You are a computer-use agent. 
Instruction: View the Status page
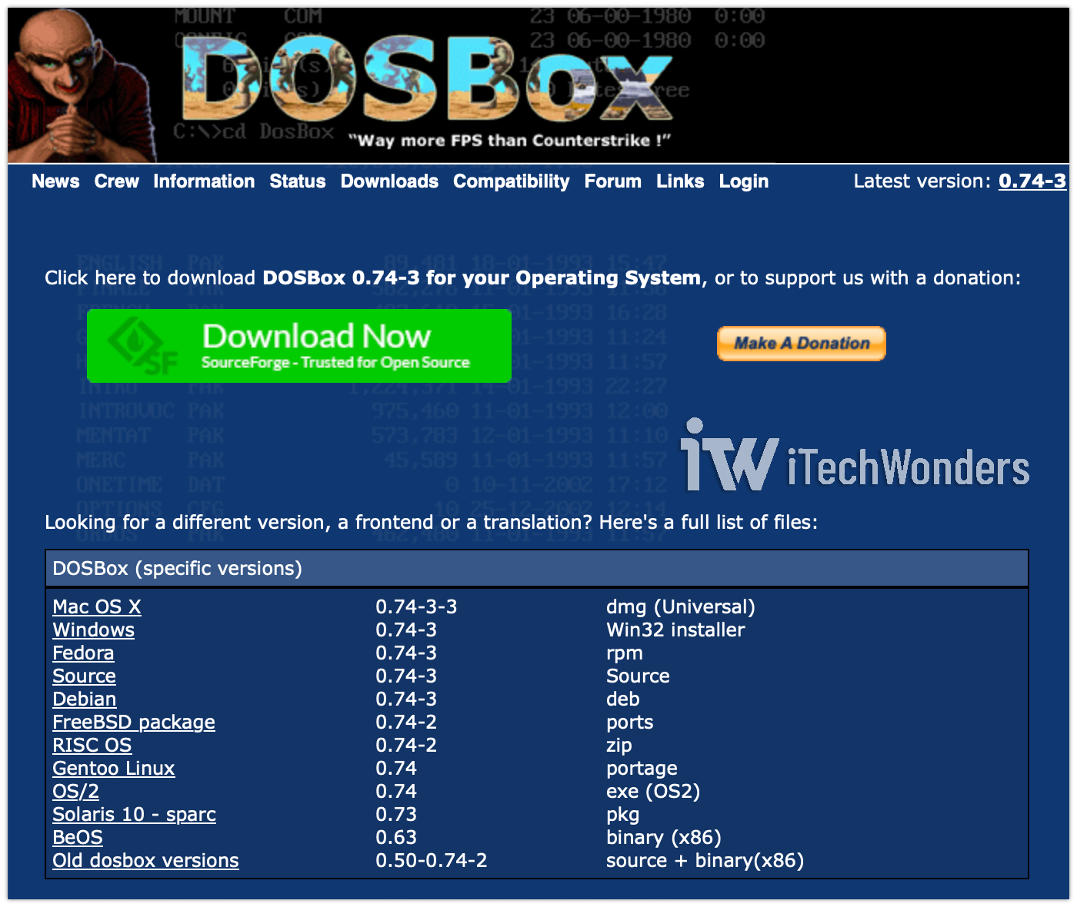click(298, 181)
